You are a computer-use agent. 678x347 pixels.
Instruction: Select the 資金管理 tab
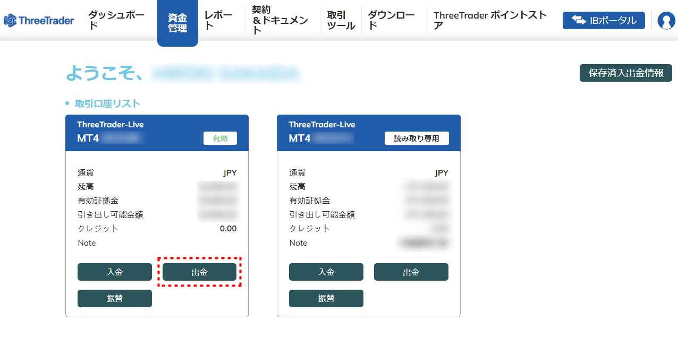click(x=177, y=23)
